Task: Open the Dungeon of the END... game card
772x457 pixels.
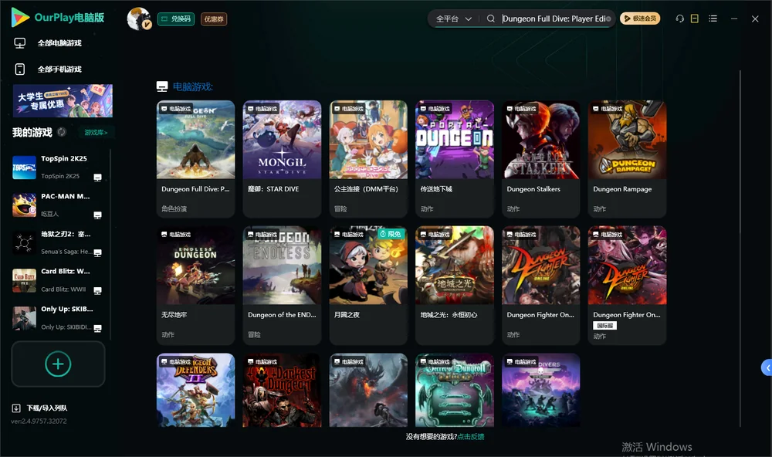Action: pyautogui.click(x=282, y=285)
